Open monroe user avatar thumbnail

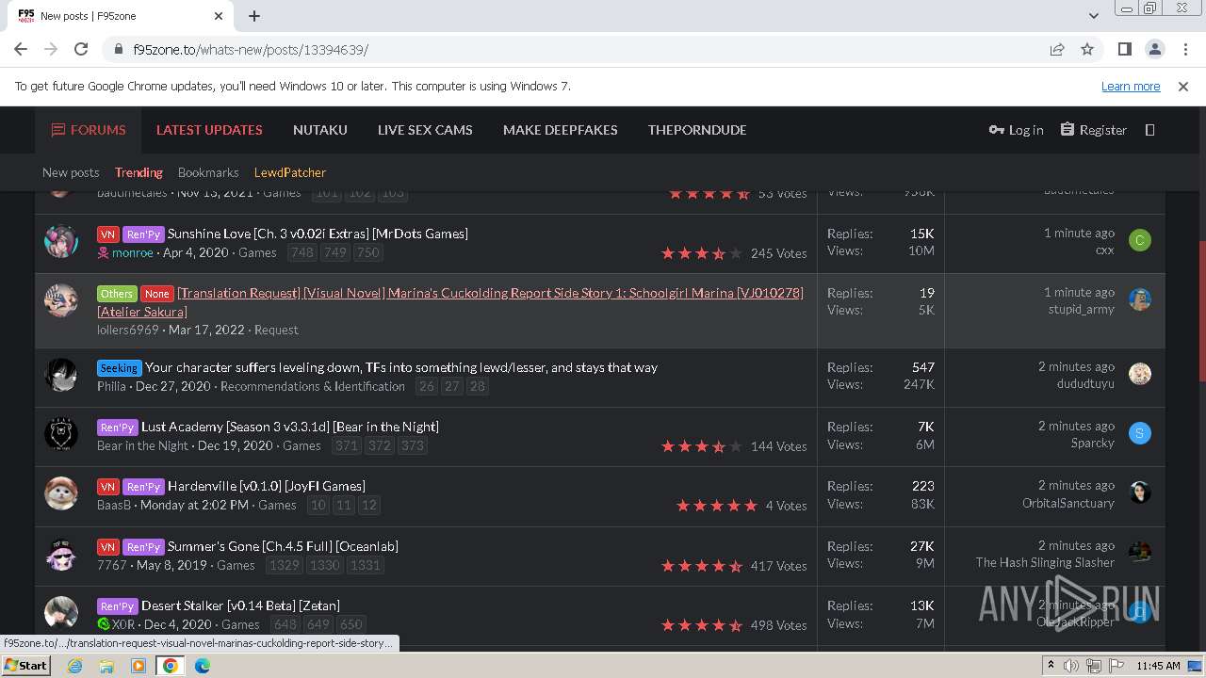pyautogui.click(x=61, y=241)
